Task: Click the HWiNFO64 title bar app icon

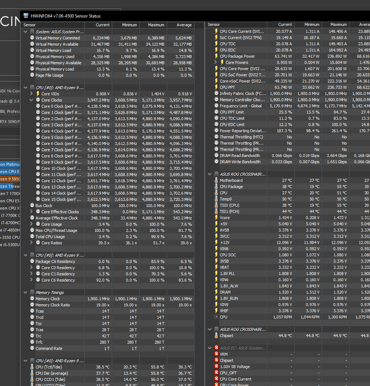Action: click(x=26, y=16)
